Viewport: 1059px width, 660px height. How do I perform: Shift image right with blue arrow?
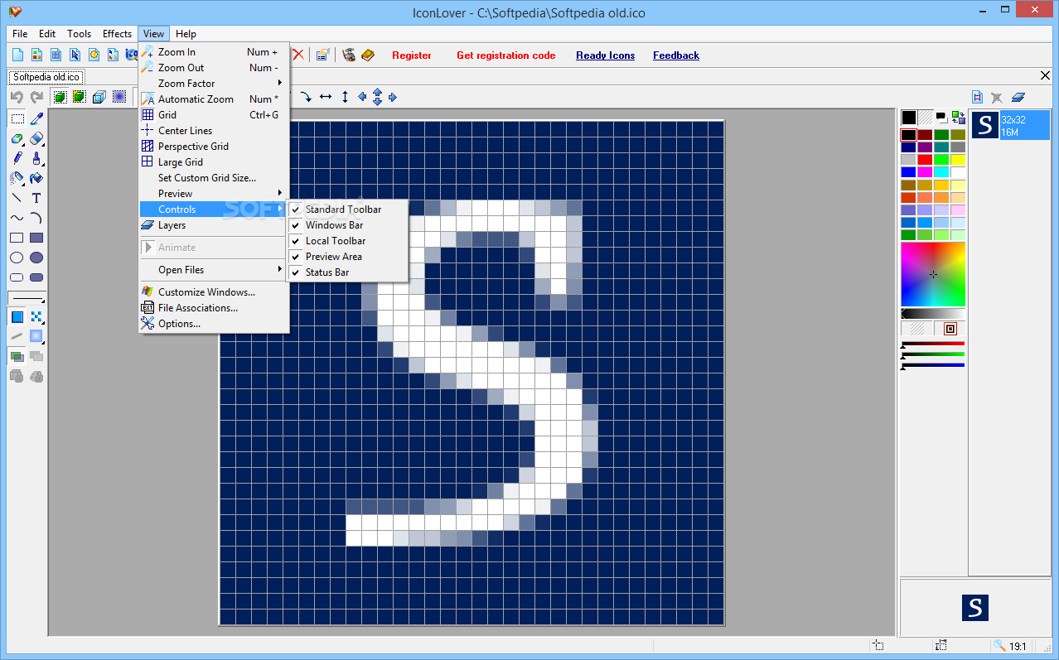click(393, 97)
